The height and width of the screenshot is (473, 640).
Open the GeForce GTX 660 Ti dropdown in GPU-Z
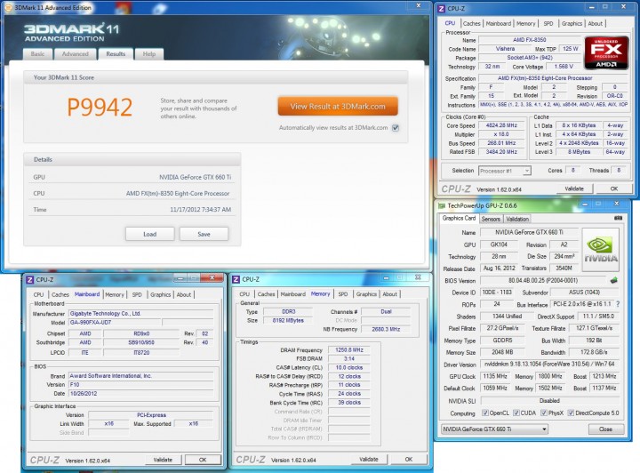(494, 429)
